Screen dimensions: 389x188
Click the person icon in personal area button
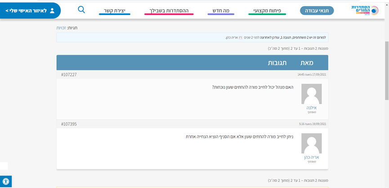[52, 11]
